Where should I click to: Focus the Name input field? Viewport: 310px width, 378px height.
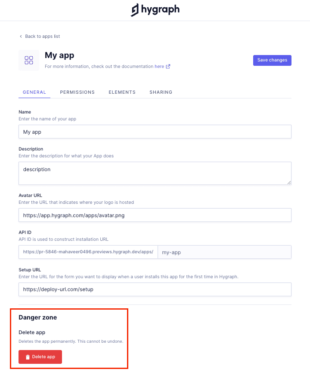coord(155,132)
